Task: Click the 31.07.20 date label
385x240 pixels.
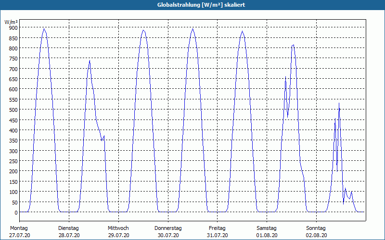Action: 218,235
